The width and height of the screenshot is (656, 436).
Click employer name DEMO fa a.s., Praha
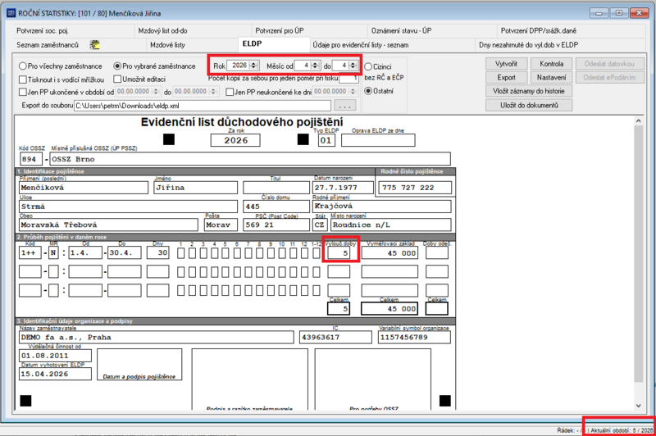(157, 338)
